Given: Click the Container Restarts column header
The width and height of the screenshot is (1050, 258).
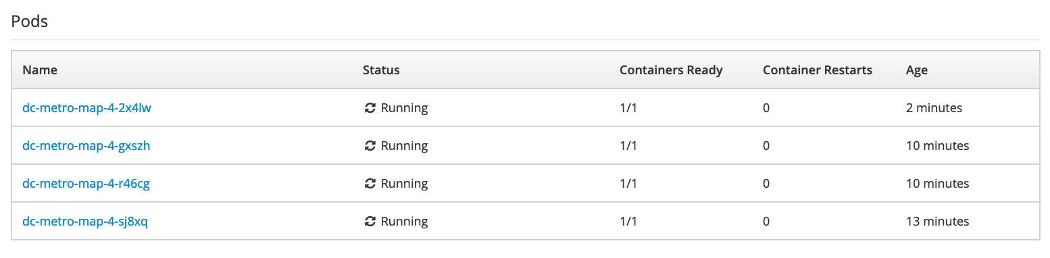Looking at the screenshot, I should 818,70.
